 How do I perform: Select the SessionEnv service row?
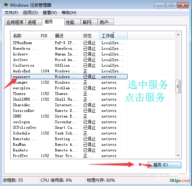69,110
